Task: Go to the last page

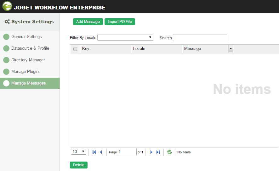Action: [x=158, y=152]
